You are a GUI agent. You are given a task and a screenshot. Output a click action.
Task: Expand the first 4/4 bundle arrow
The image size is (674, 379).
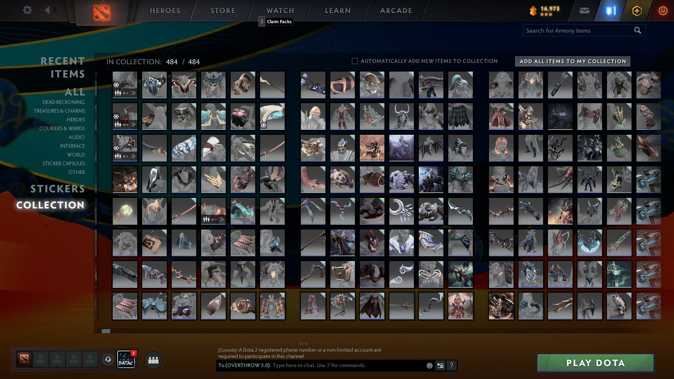(133, 93)
